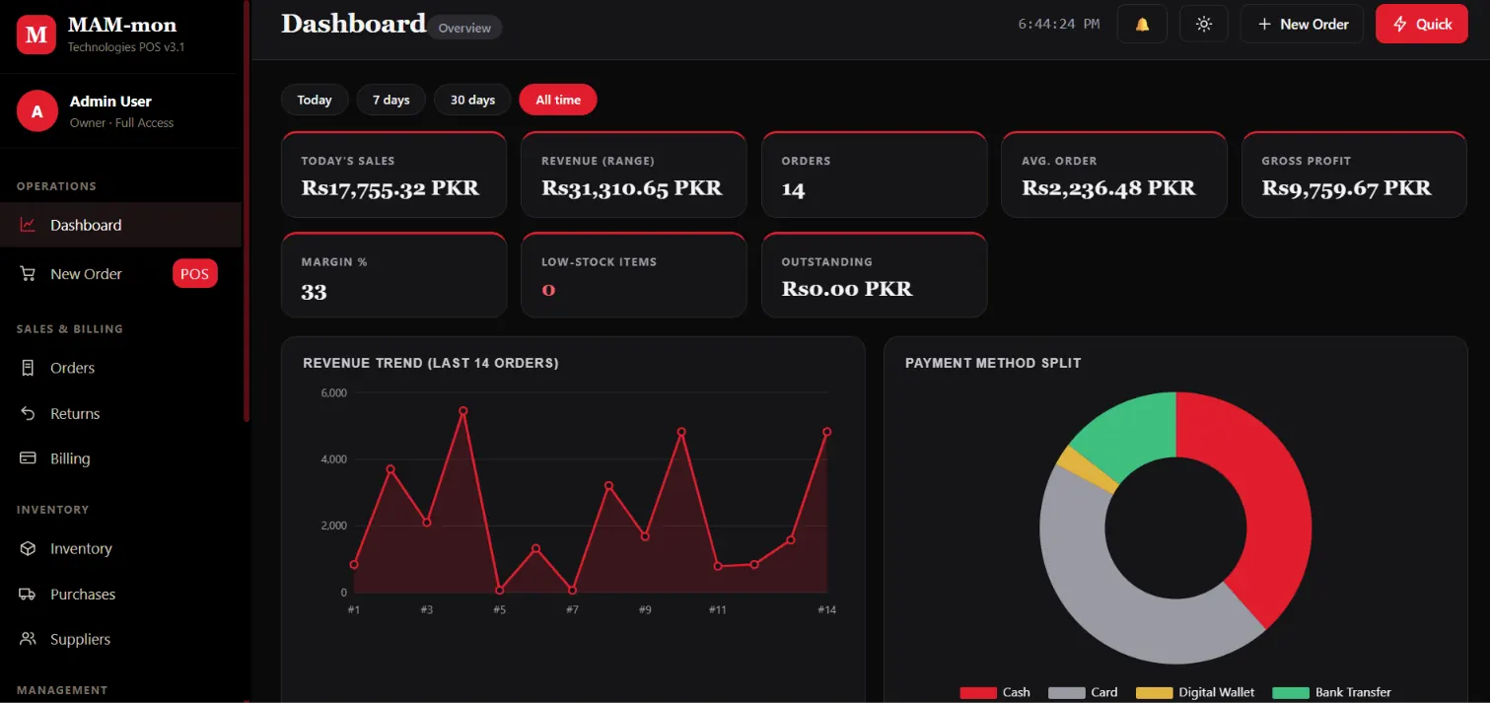
Task: Click the New Order cart icon
Action: (x=29, y=274)
